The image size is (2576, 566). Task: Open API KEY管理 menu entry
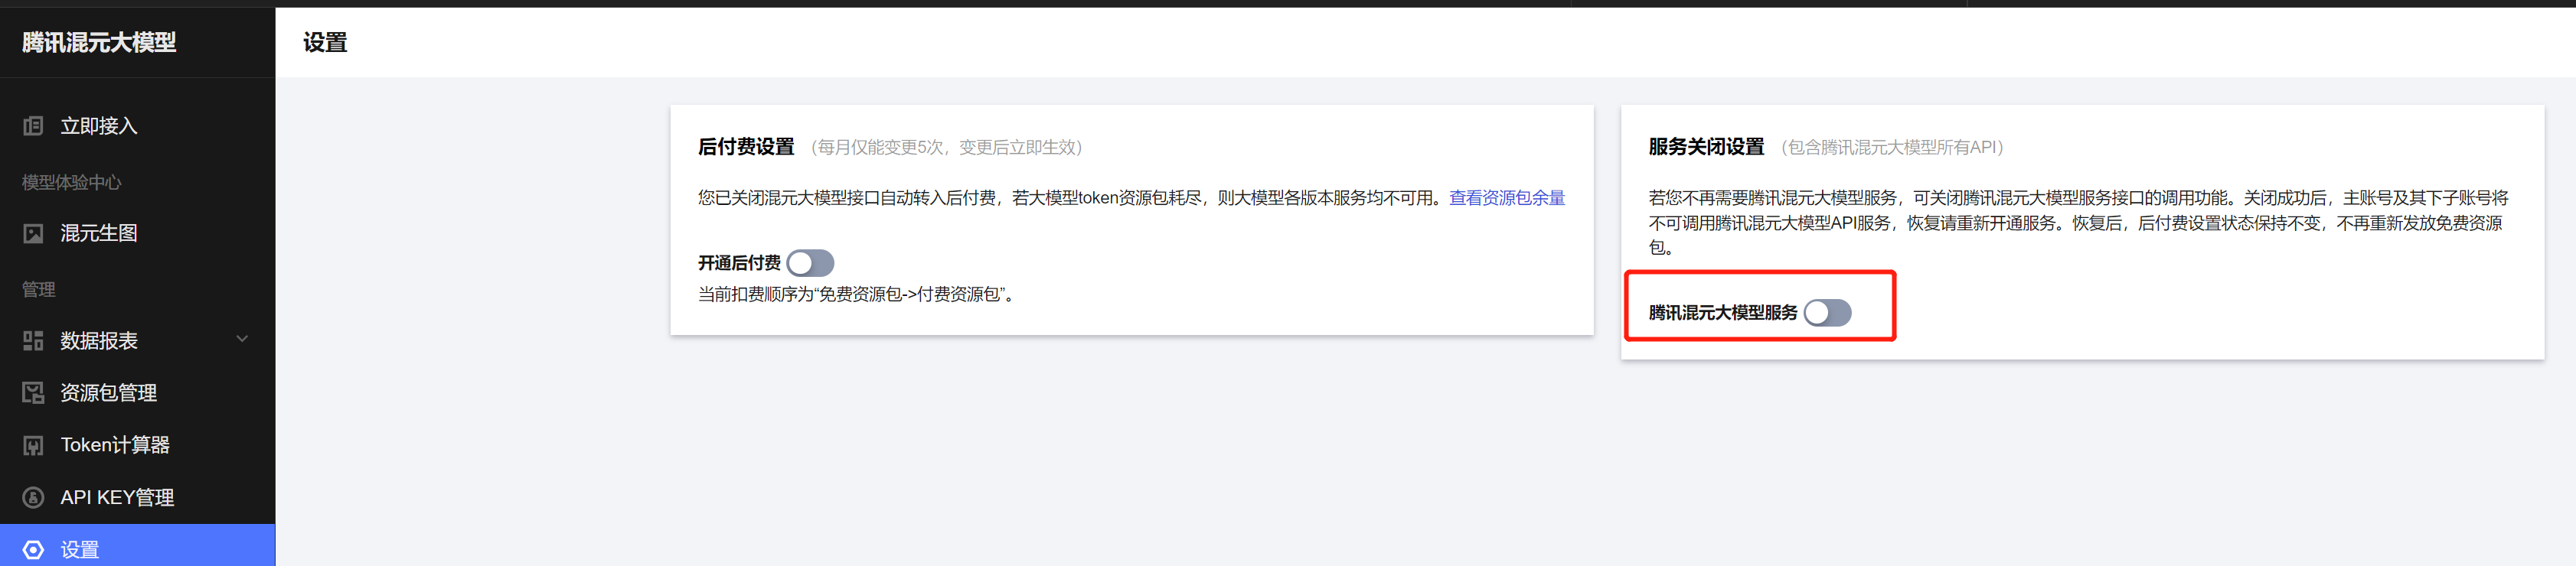tap(137, 498)
